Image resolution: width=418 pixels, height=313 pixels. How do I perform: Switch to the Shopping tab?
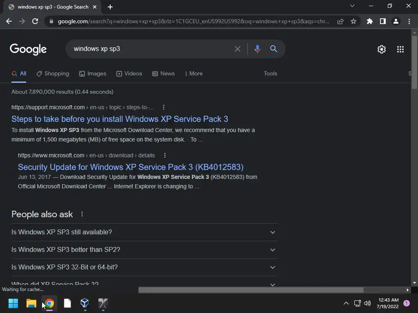tap(53, 74)
